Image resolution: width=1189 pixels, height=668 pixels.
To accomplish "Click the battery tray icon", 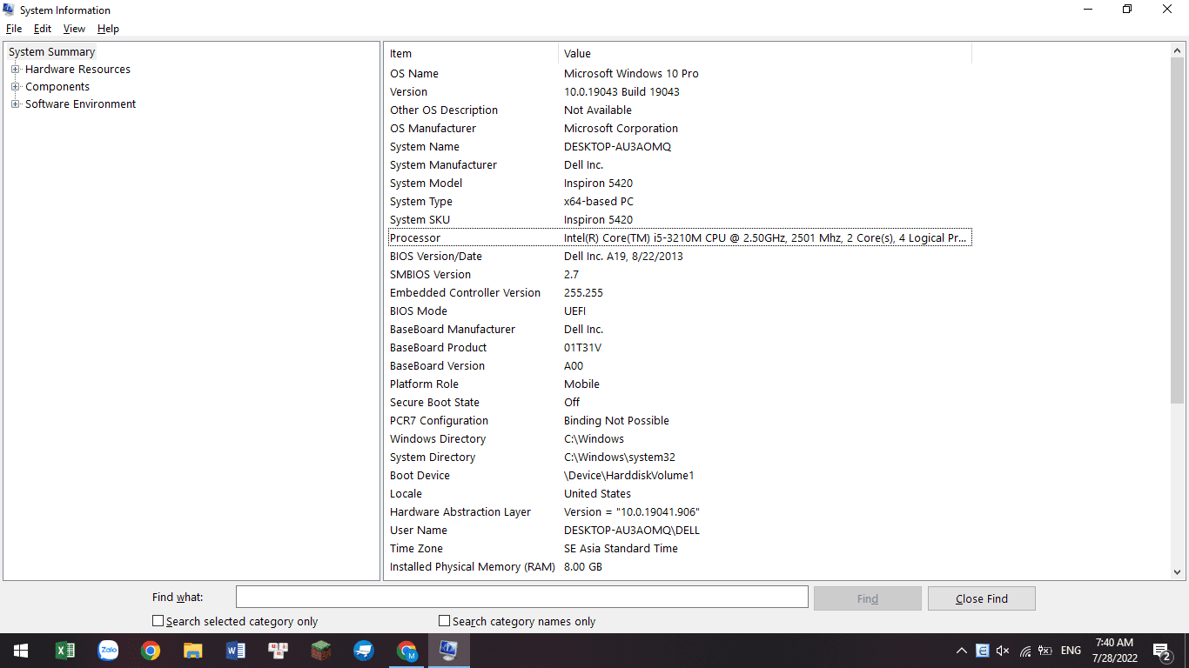I will click(1045, 651).
